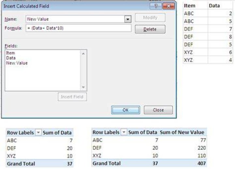The width and height of the screenshot is (235, 169).
Task: Select source data cell with value 4
Action: (220, 60)
